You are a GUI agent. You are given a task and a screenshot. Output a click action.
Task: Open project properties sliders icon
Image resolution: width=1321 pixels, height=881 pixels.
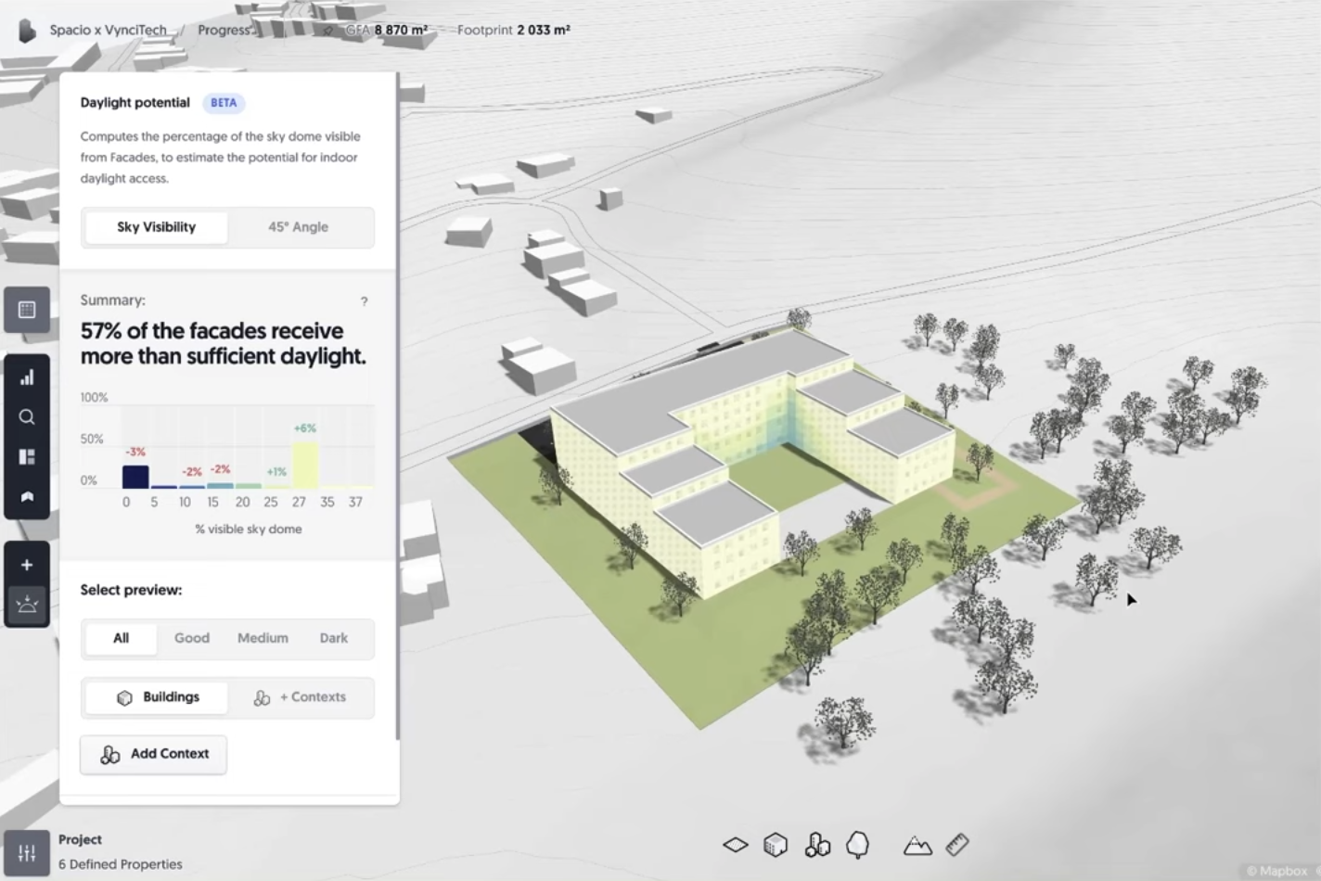coord(27,852)
